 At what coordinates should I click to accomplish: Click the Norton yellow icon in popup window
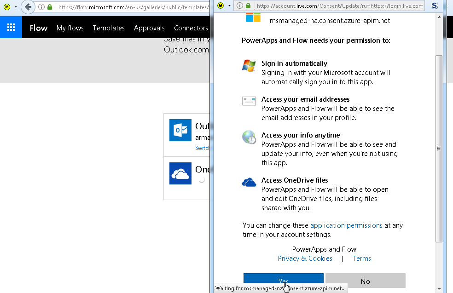[x=221, y=6]
